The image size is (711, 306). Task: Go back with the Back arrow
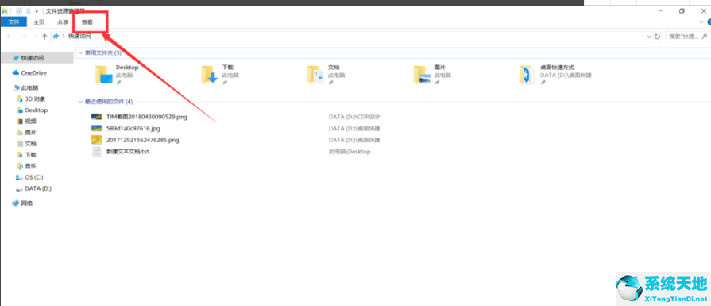tap(10, 37)
